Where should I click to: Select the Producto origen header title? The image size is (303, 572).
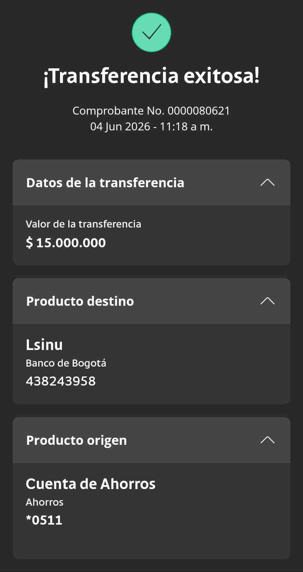(x=77, y=440)
